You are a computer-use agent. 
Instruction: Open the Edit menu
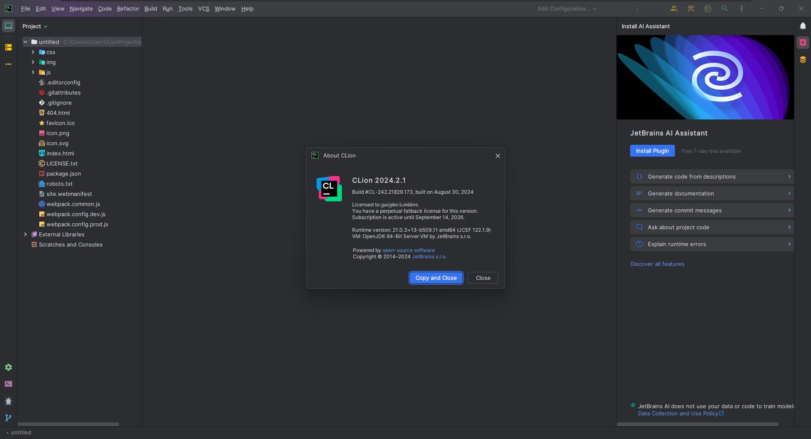coord(41,8)
